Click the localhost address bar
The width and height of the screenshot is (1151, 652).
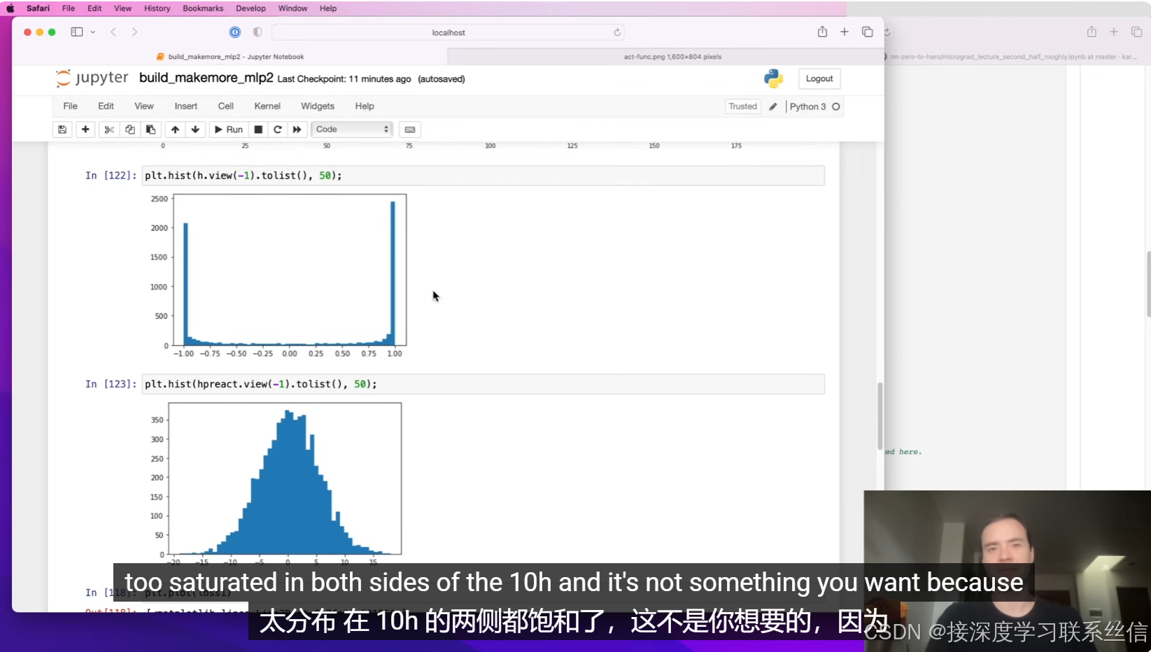[x=448, y=32]
